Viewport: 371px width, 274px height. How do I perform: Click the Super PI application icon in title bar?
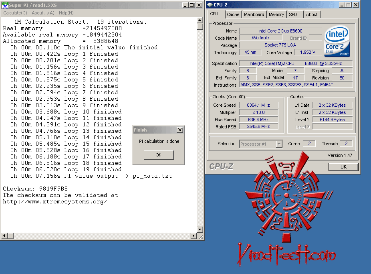(x=5, y=5)
